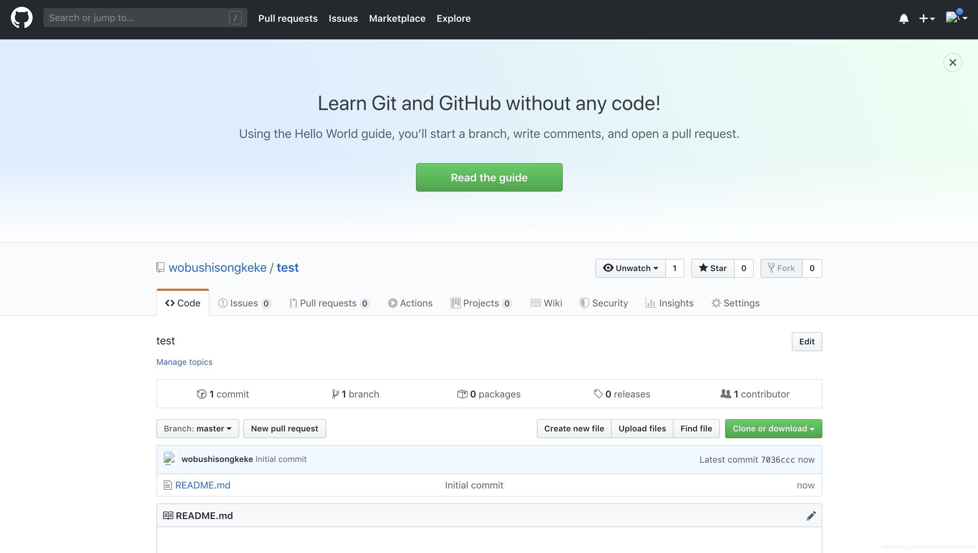Viewport: 978px width, 553px height.
Task: Open the Branch: master selector
Action: (197, 428)
